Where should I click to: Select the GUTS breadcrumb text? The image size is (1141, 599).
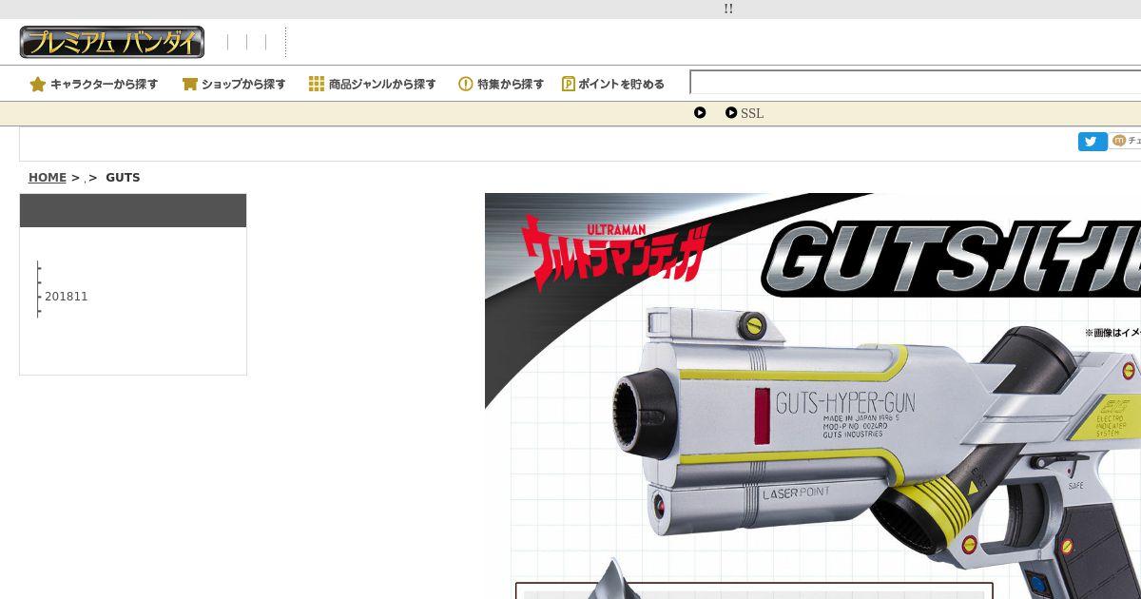coord(123,178)
